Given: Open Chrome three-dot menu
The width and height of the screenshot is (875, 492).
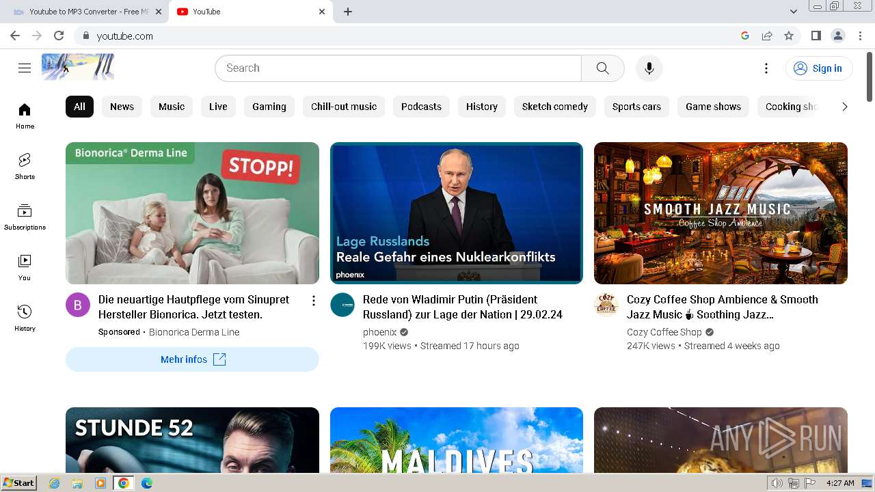Looking at the screenshot, I should [859, 36].
